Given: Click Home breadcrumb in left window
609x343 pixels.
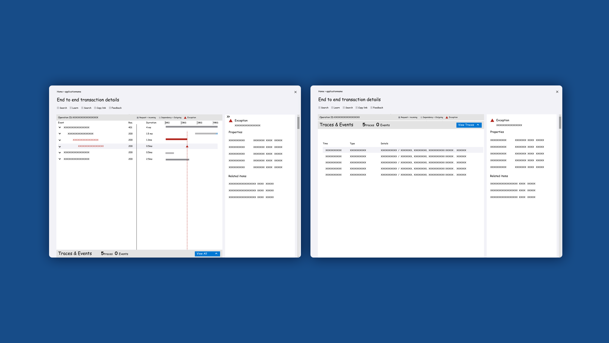Looking at the screenshot, I should tap(59, 92).
